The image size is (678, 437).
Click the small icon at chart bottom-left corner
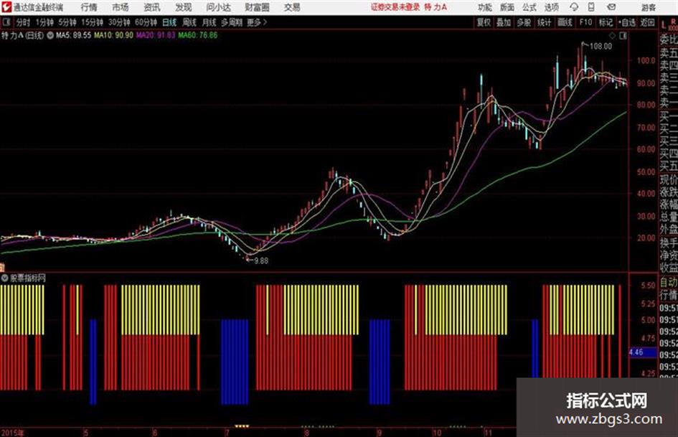2,268
